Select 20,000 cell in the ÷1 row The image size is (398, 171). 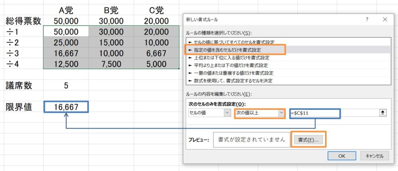(x=156, y=32)
